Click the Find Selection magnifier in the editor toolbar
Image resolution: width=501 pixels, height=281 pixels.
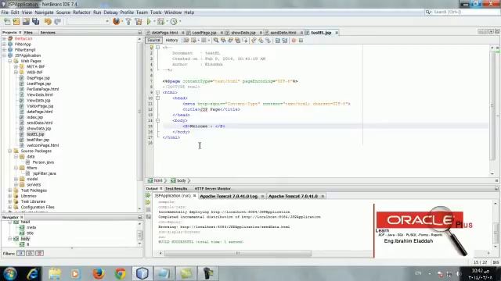[216, 41]
